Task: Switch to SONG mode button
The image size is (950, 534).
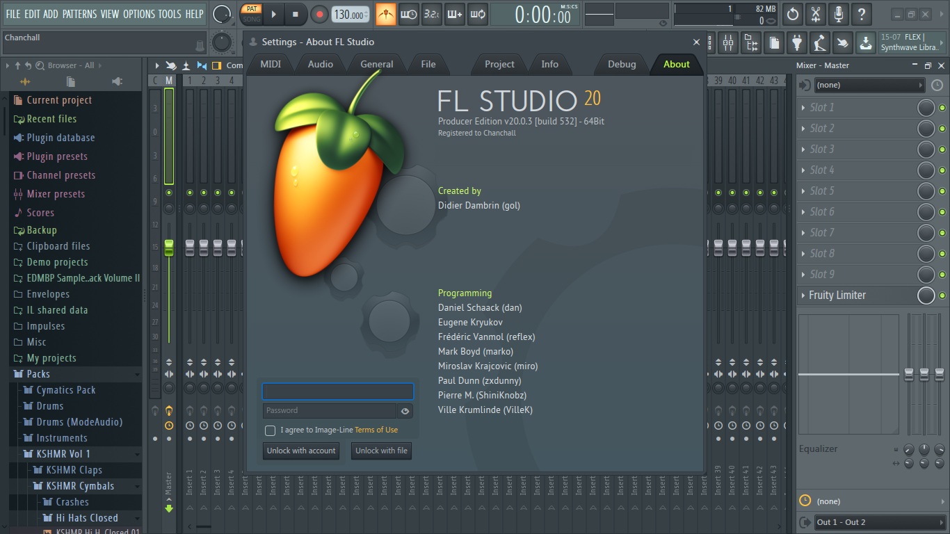Action: pos(252,19)
